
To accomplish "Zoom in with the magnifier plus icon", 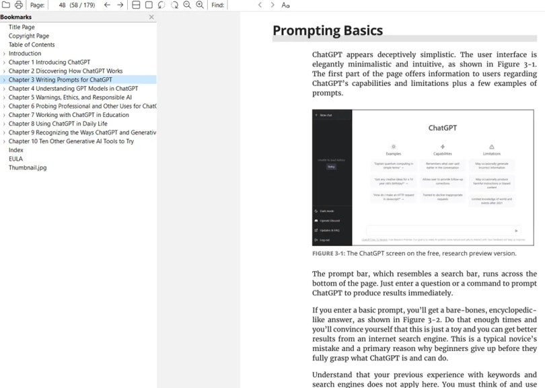I will coord(200,5).
